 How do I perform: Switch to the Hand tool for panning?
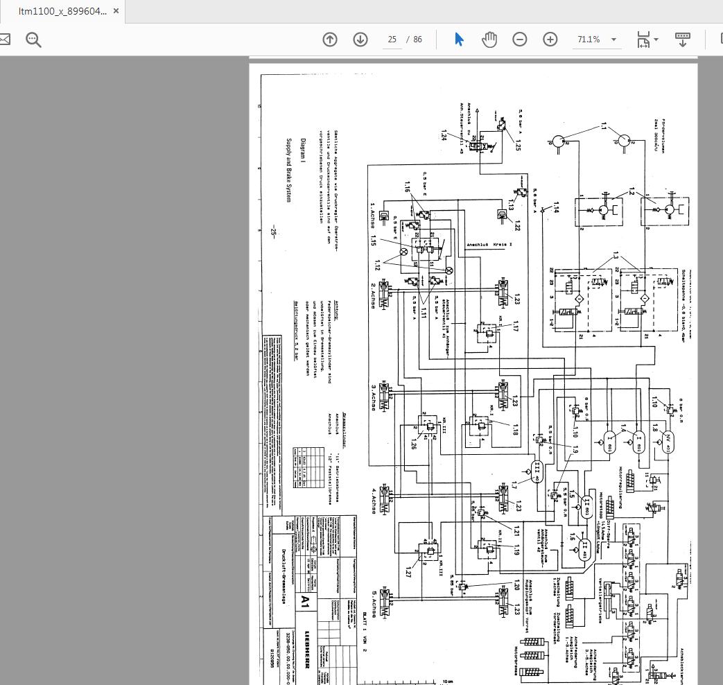pyautogui.click(x=489, y=40)
